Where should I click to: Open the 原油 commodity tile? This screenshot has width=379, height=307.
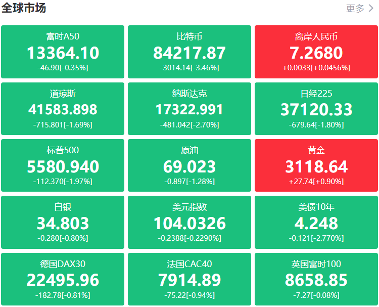coord(189,165)
